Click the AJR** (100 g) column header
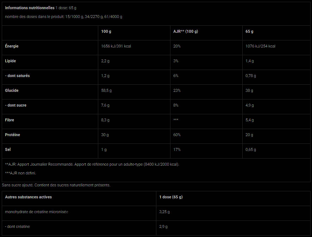Viewport: 312px width, 237px height. [186, 31]
